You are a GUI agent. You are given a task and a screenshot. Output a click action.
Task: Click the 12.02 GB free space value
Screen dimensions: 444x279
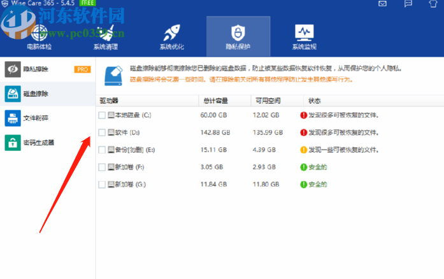pyautogui.click(x=266, y=115)
